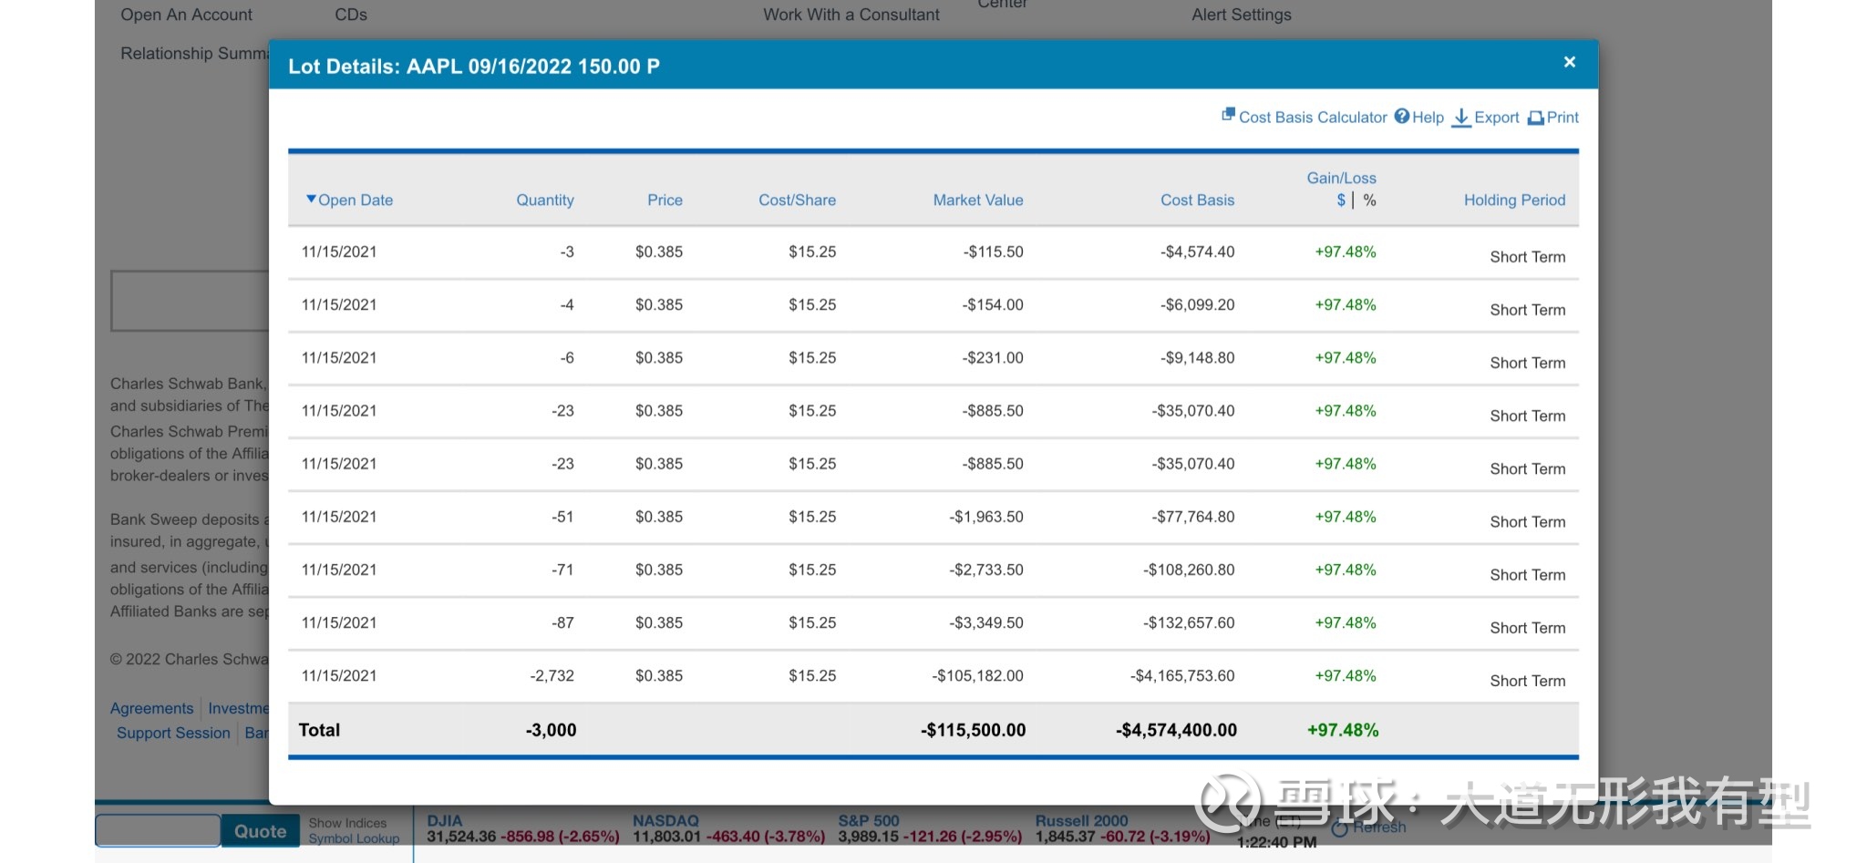
Task: Open Alert Settings menu item
Action: [x=1241, y=15]
